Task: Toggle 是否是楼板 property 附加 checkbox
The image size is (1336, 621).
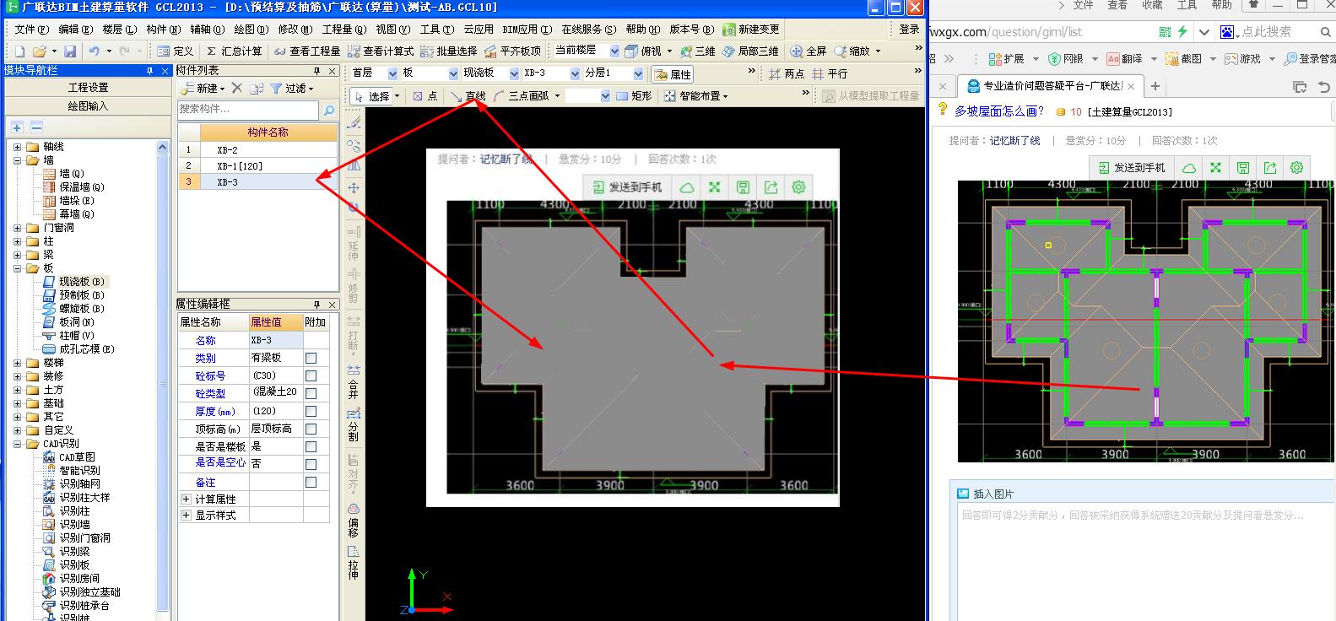Action: point(311,446)
